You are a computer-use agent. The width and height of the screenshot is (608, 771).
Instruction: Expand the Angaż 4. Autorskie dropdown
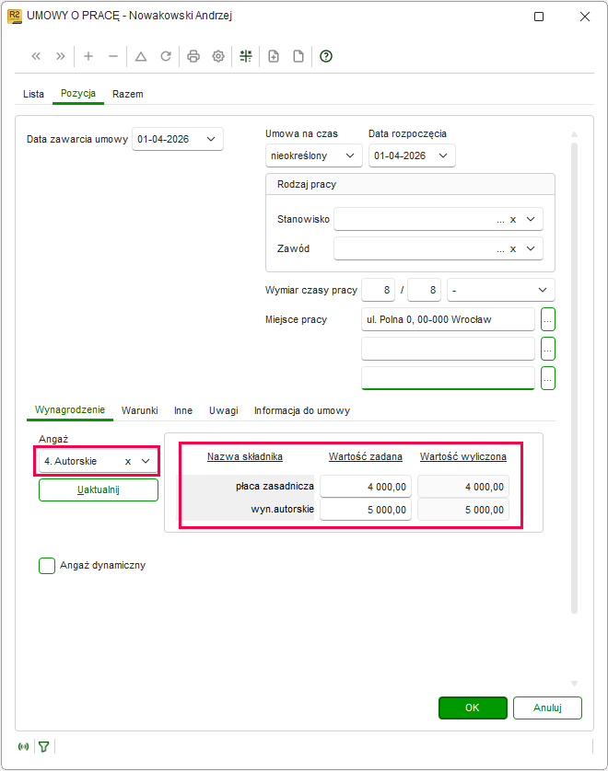click(146, 461)
